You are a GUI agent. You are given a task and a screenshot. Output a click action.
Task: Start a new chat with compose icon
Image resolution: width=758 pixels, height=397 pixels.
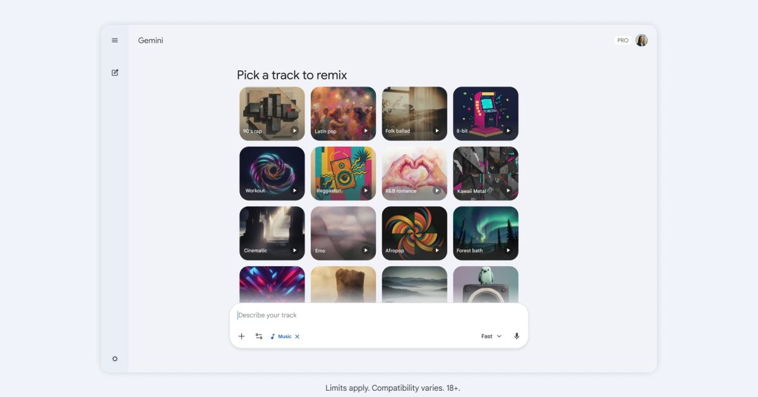pyautogui.click(x=115, y=73)
